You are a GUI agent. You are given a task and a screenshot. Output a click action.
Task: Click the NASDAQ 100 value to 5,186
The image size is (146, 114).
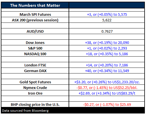[107, 54]
